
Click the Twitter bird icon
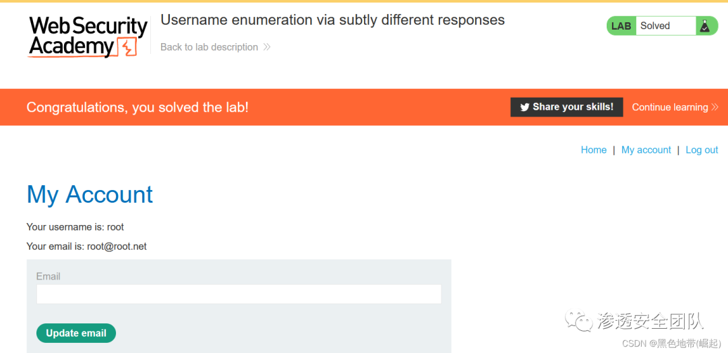pos(524,107)
